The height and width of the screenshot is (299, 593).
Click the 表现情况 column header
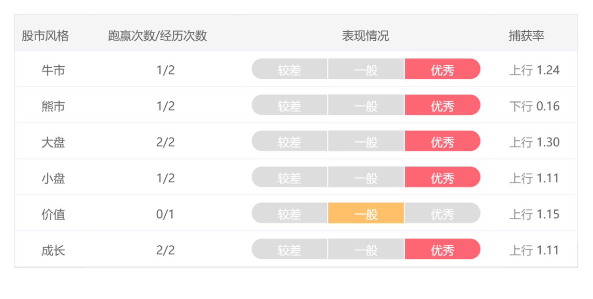366,36
